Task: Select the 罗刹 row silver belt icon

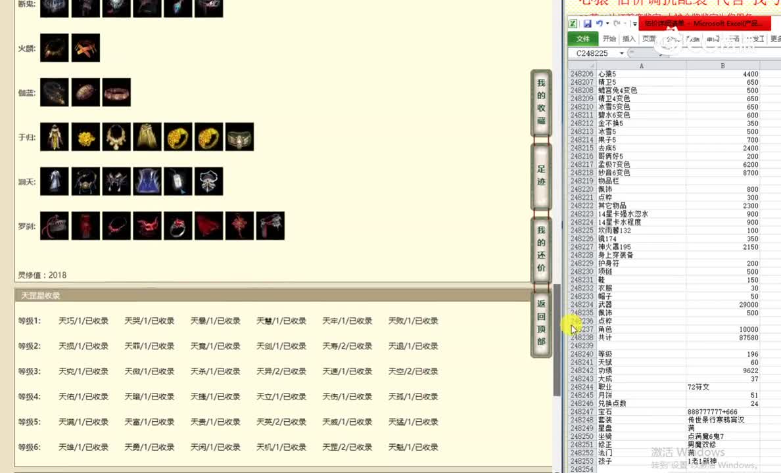Action: pos(270,225)
